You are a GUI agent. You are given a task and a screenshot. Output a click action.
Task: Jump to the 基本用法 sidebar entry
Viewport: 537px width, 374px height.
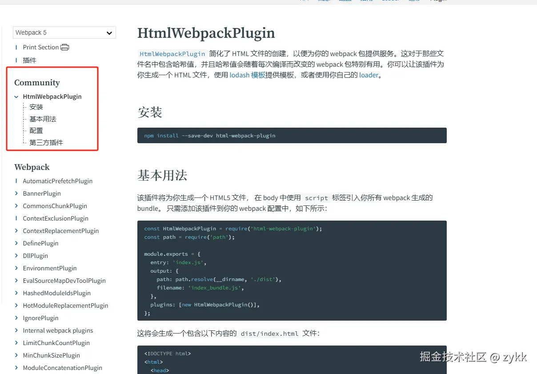(43, 119)
